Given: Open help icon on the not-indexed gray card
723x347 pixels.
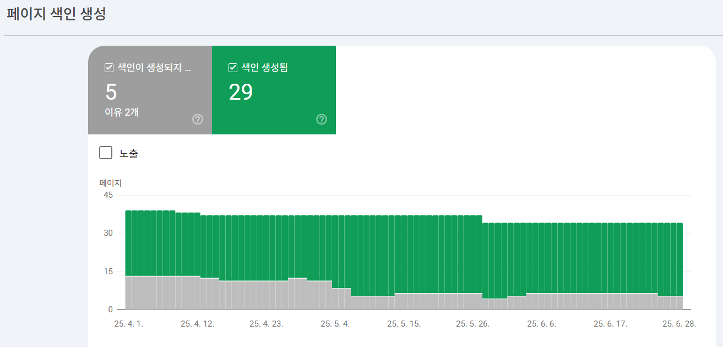Looking at the screenshot, I should click(198, 120).
